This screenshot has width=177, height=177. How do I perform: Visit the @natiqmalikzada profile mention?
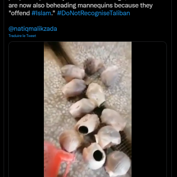tap(33, 29)
